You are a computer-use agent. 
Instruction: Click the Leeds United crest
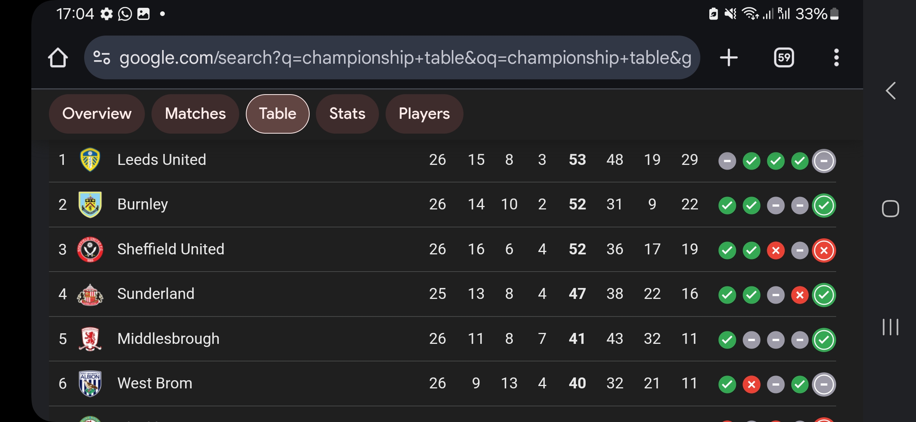pyautogui.click(x=90, y=160)
